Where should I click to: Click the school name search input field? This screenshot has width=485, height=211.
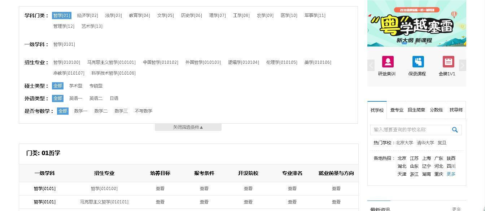coord(408,130)
